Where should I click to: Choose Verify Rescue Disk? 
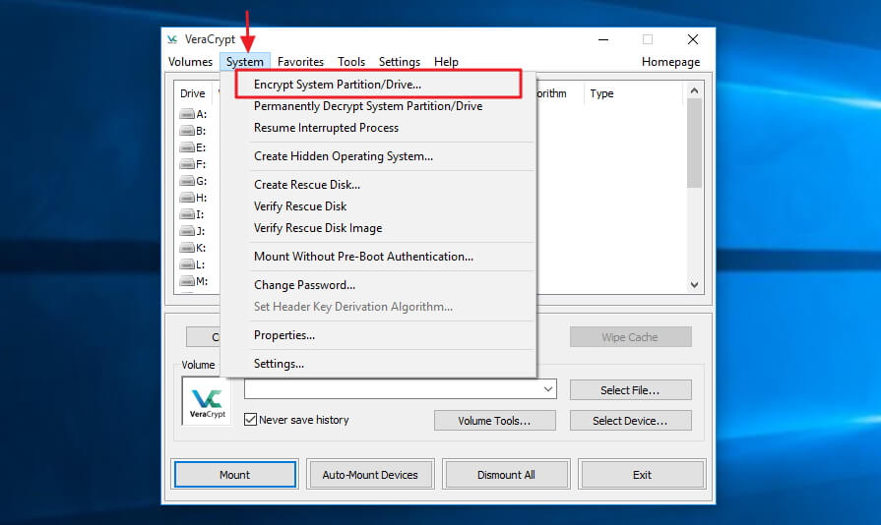[x=379, y=206]
